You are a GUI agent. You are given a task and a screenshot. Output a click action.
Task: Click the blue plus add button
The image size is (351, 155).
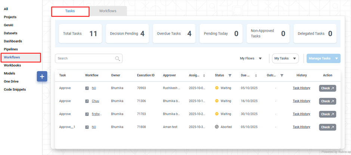(x=42, y=77)
